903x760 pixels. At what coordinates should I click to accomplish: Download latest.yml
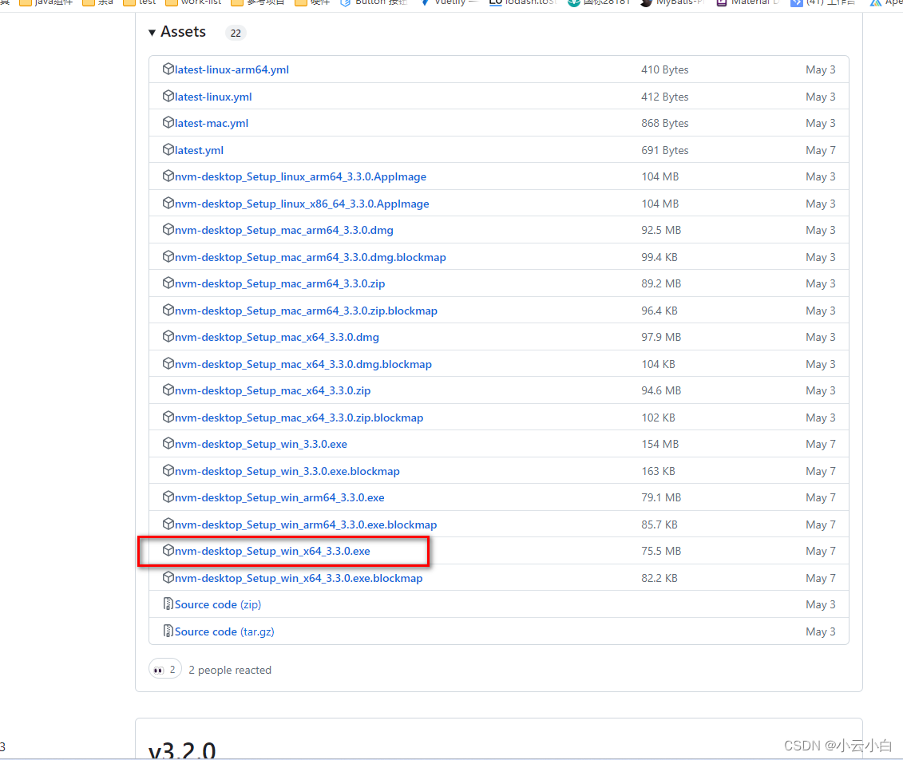click(200, 150)
